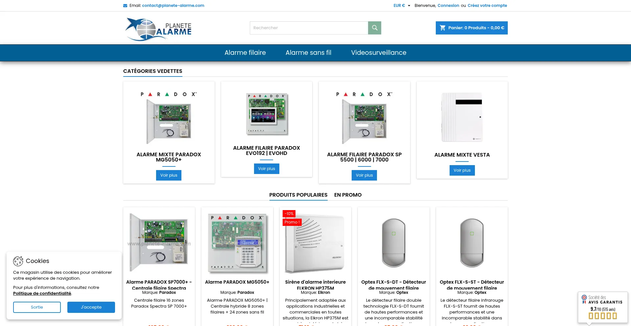Click the shopping cart icon
Image resolution: width=631 pixels, height=326 pixels.
442,28
